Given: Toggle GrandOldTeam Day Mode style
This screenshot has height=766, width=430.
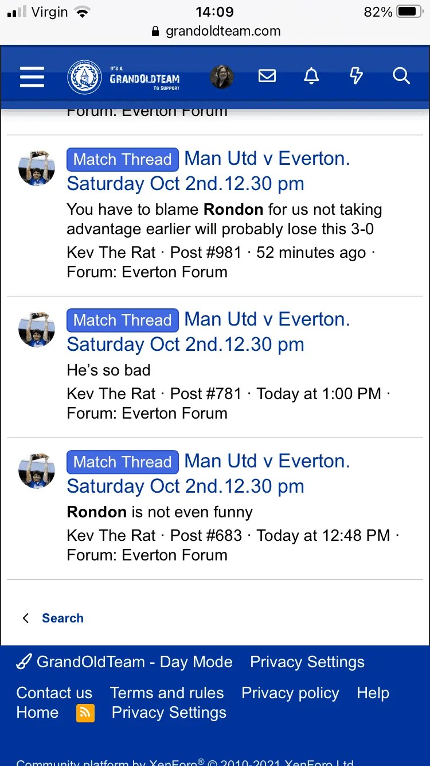Looking at the screenshot, I should (124, 662).
